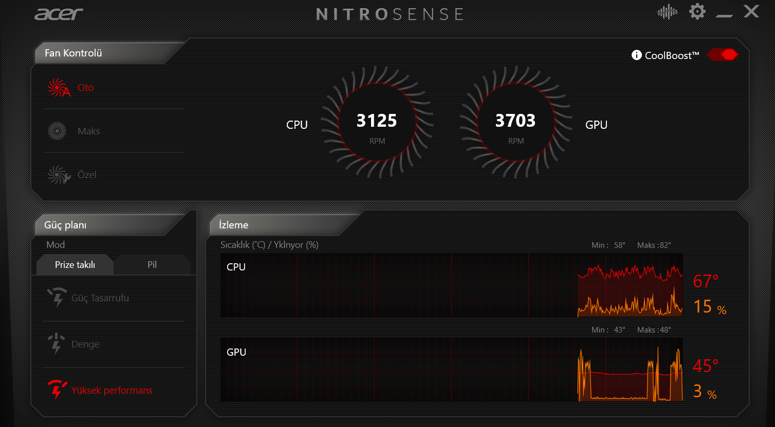This screenshot has width=775, height=427.
Task: Click the Denge balanced plan icon
Action: [x=56, y=344]
